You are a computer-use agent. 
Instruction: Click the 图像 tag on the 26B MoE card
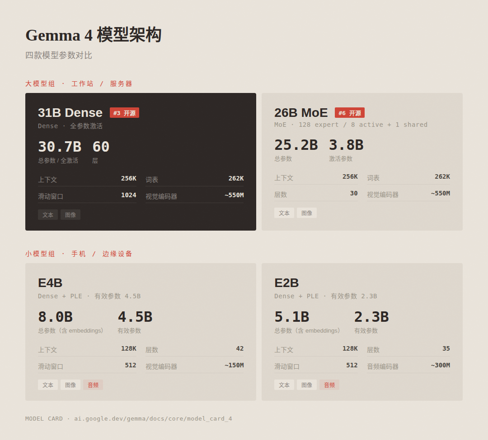point(307,213)
